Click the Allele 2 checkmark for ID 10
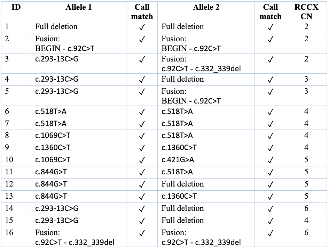The width and height of the screenshot is (328, 248). pos(270,160)
